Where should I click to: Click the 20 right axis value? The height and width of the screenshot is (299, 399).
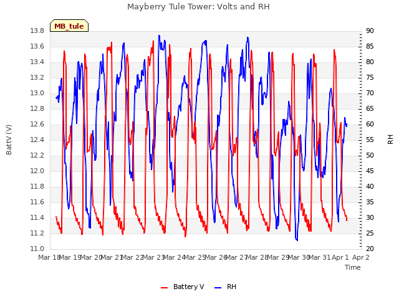pyautogui.click(x=370, y=249)
